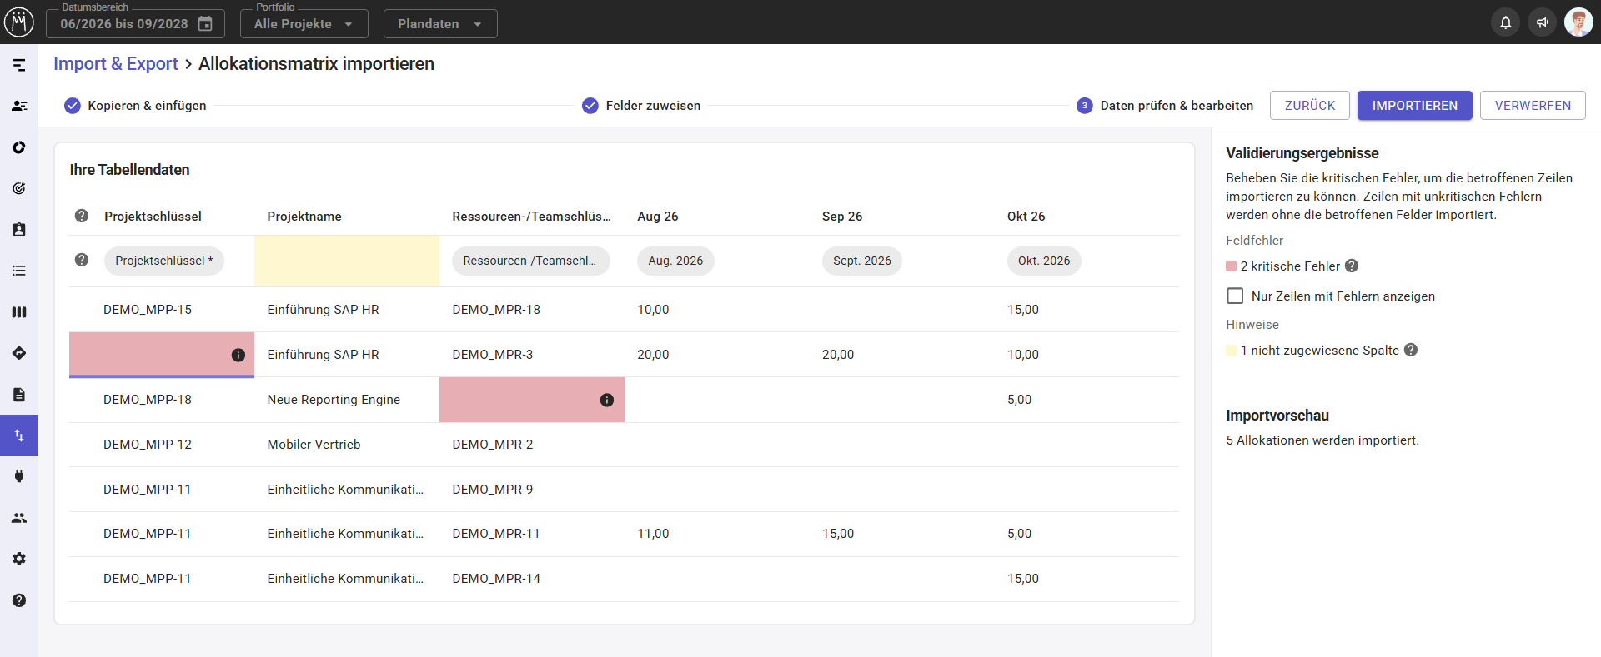Open the Okt. 2026 column chip
The image size is (1601, 657).
[1044, 261]
